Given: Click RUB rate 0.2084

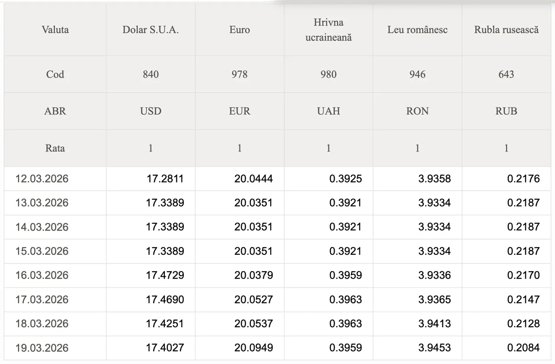Looking at the screenshot, I should pyautogui.click(x=523, y=348).
